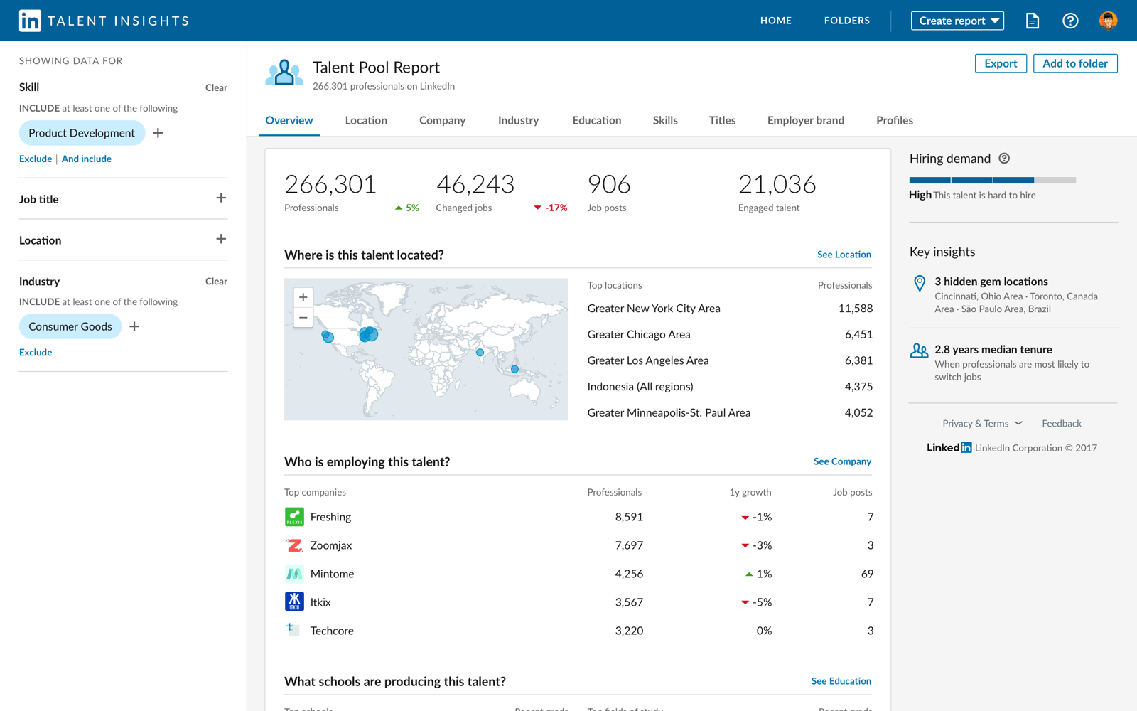Click the Mintome company logo
Screen dimensions: 1137x711
click(x=294, y=573)
